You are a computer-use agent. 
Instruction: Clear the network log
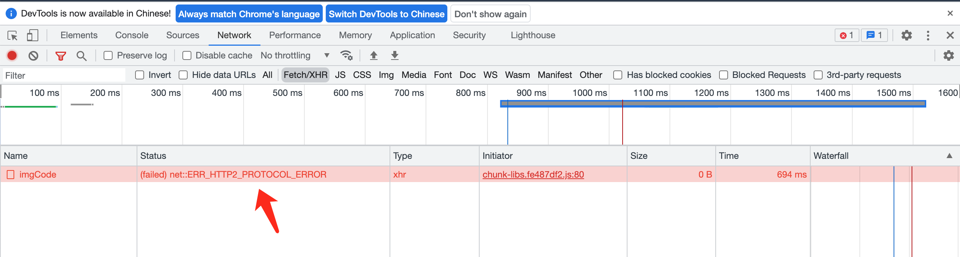click(33, 56)
